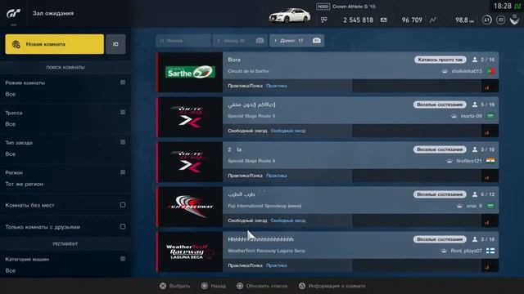Click the player count icon 5 / 16
Viewport: 524px width, 294px height.
point(475,105)
